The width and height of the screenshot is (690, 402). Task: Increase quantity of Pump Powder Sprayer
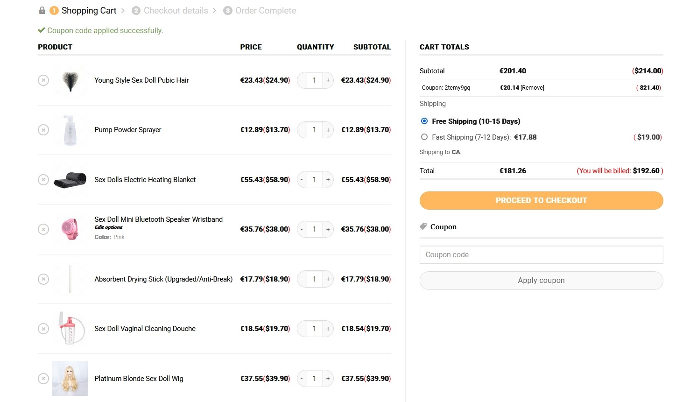coord(328,130)
